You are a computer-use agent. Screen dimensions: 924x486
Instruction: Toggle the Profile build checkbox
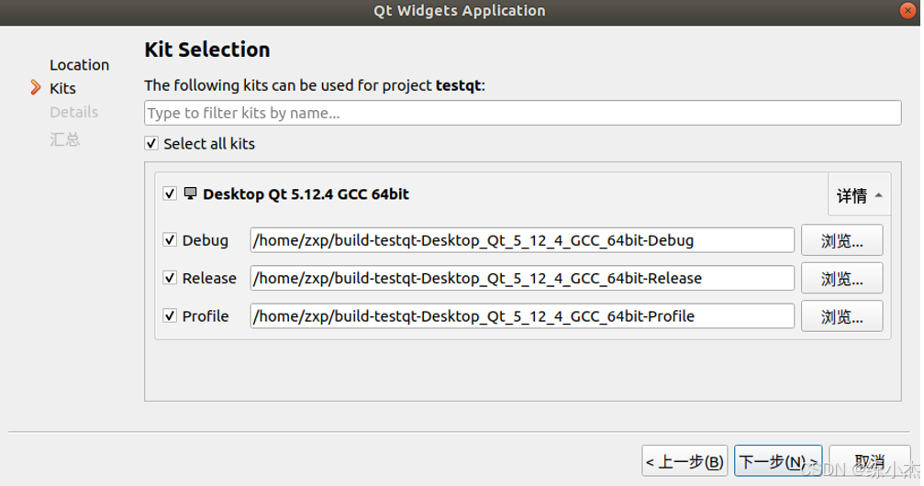pyautogui.click(x=170, y=315)
